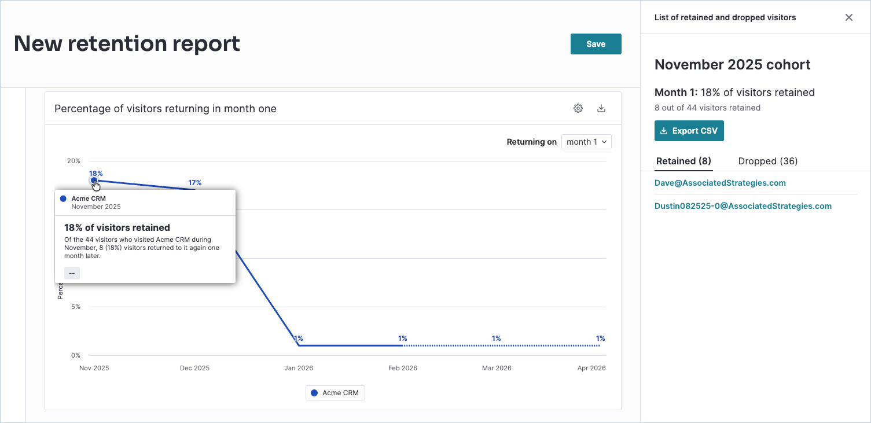Close the retained and dropped visitors panel

pos(849,17)
